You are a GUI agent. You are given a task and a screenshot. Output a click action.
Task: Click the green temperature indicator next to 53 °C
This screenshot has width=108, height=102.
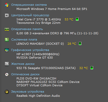(77, 19)
